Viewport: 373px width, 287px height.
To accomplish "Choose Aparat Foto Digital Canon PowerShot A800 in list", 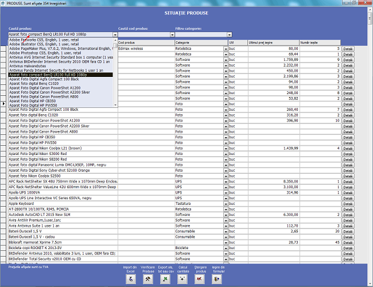I will point(61,96).
